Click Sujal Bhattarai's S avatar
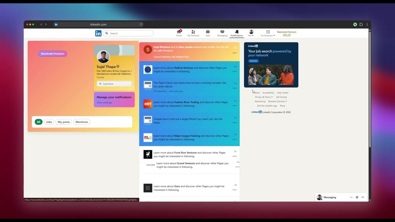395x222 pixels. tap(148, 49)
